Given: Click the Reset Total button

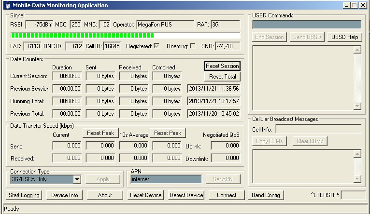Looking at the screenshot, I should [x=222, y=77].
